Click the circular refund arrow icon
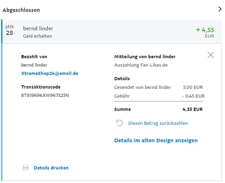The image size is (225, 183). click(x=119, y=123)
